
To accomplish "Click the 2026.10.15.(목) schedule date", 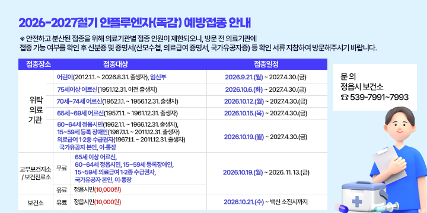I will 244,113.
